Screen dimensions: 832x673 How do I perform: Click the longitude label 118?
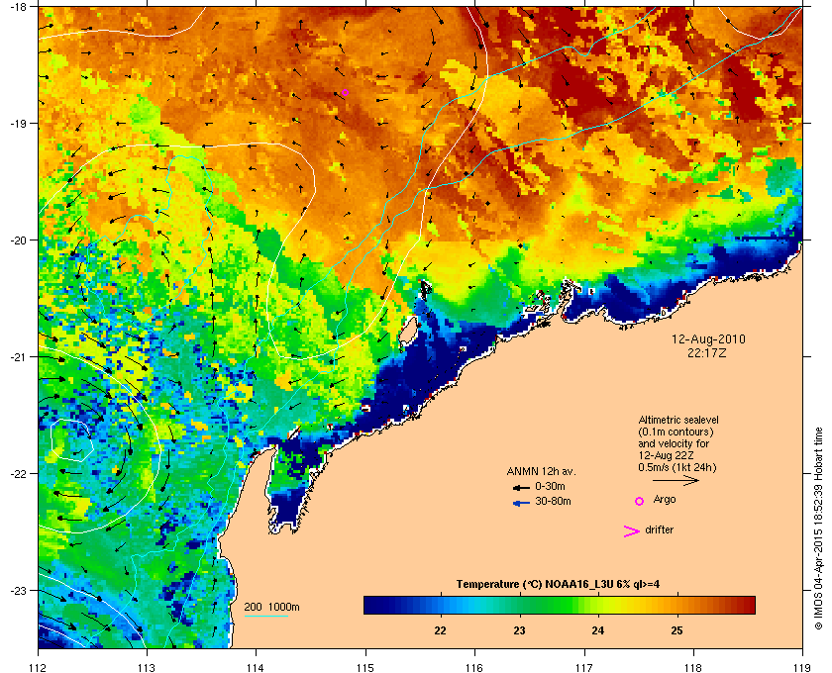pos(693,668)
